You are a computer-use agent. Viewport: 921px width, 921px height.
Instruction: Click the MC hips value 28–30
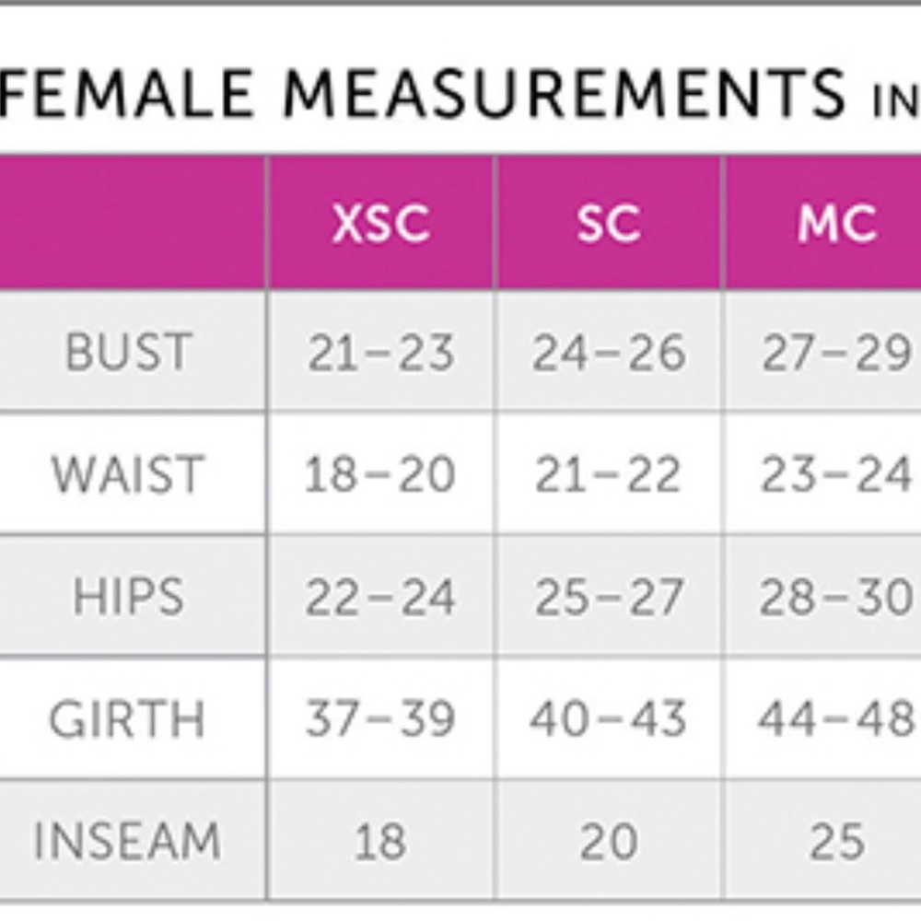click(x=836, y=598)
